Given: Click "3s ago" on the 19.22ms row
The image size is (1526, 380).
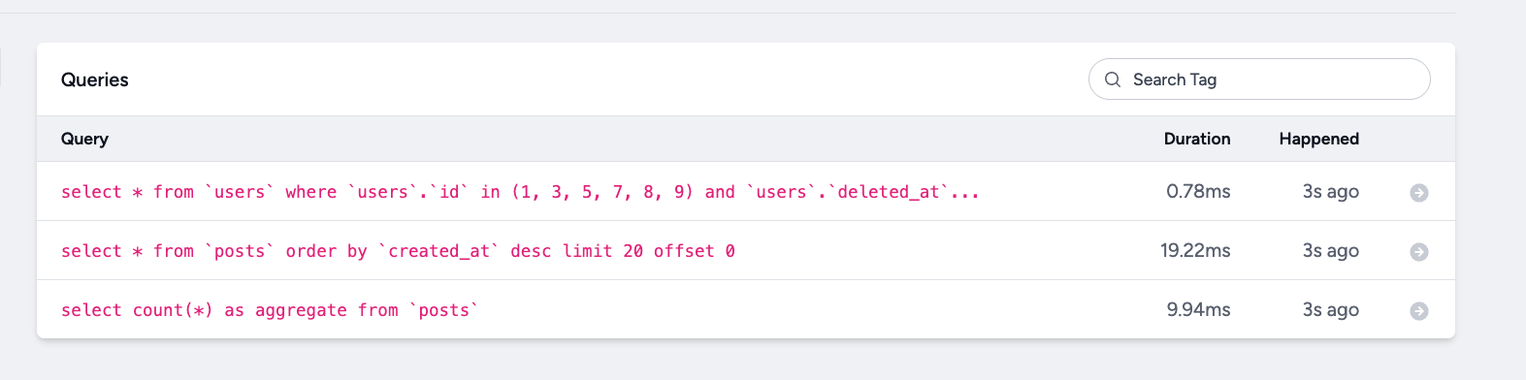Looking at the screenshot, I should tap(1330, 251).
